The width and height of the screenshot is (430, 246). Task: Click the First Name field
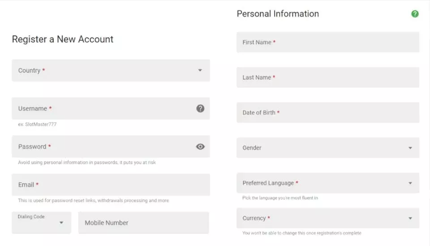[x=327, y=42]
